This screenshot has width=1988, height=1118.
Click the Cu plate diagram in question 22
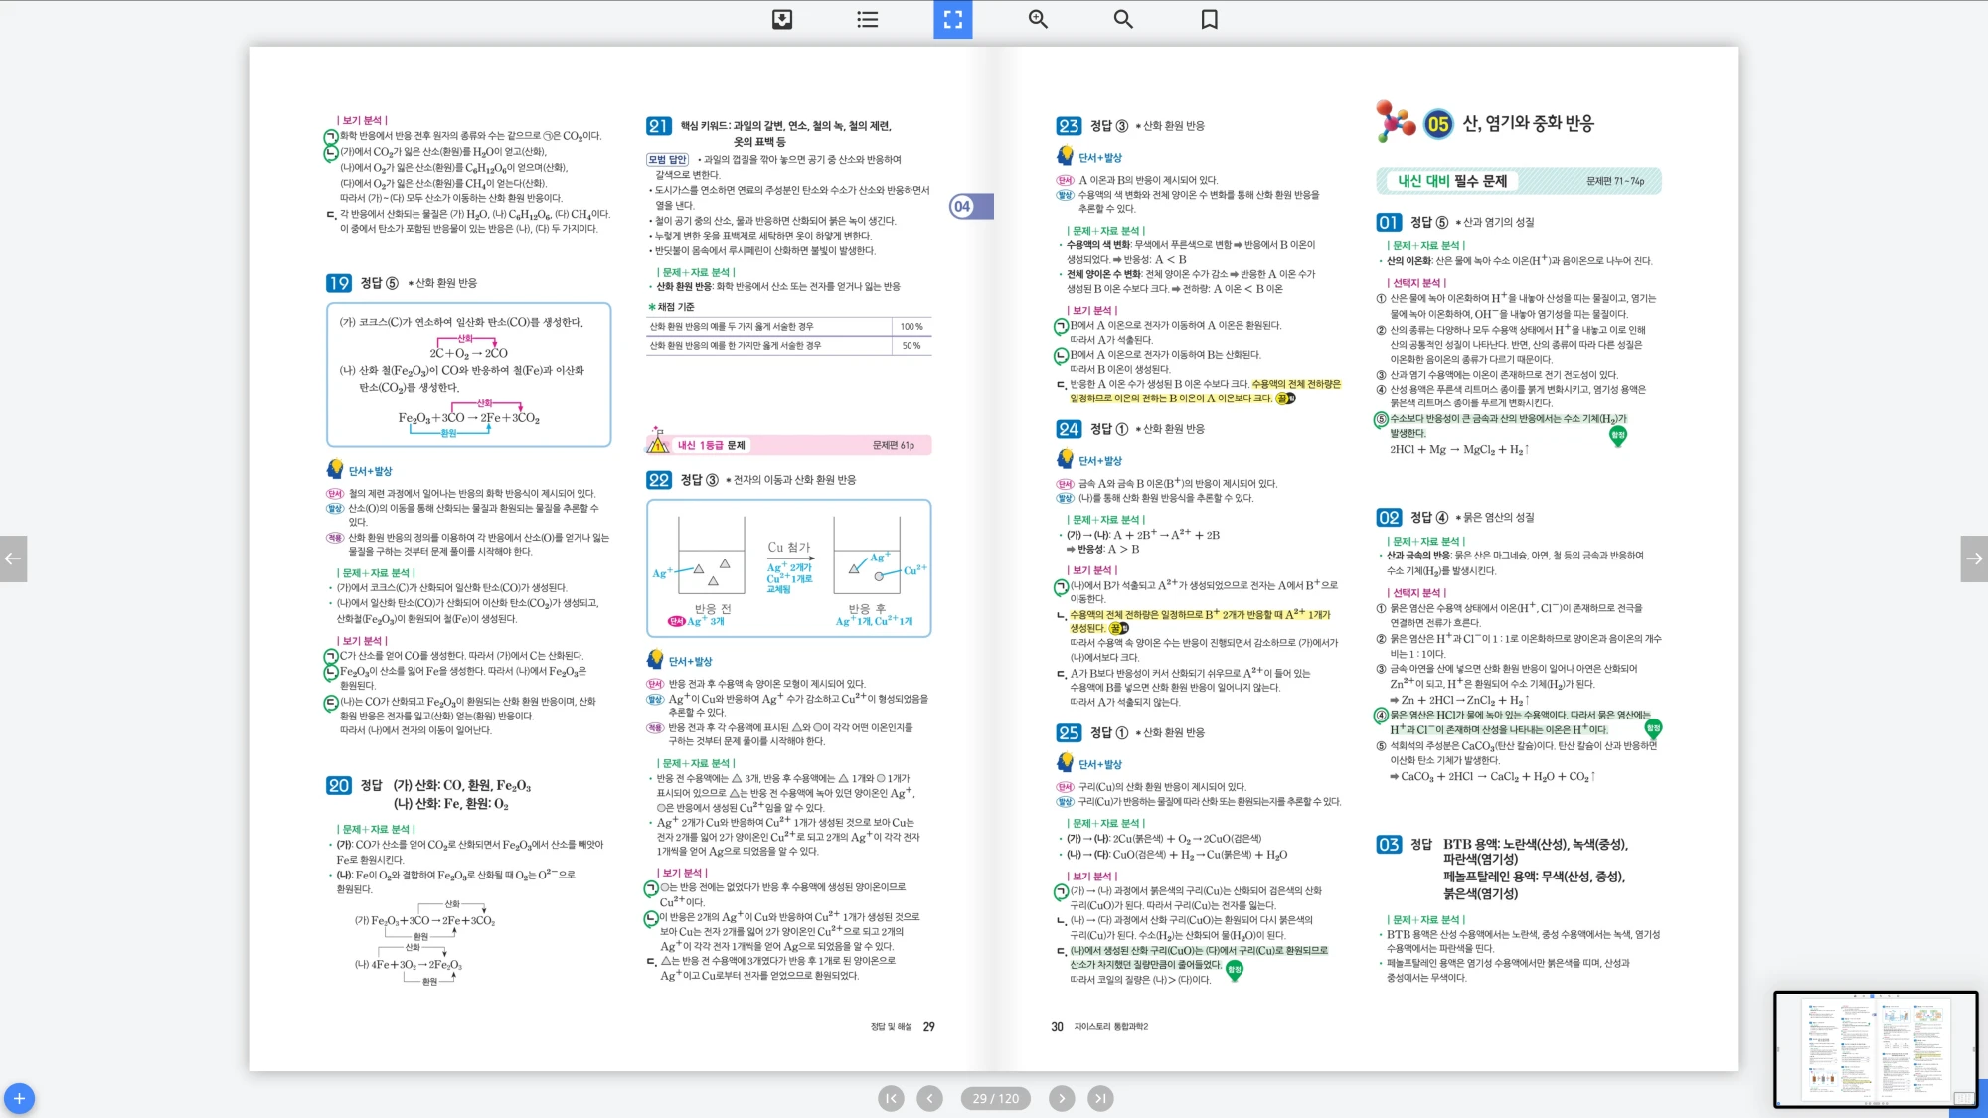click(788, 567)
